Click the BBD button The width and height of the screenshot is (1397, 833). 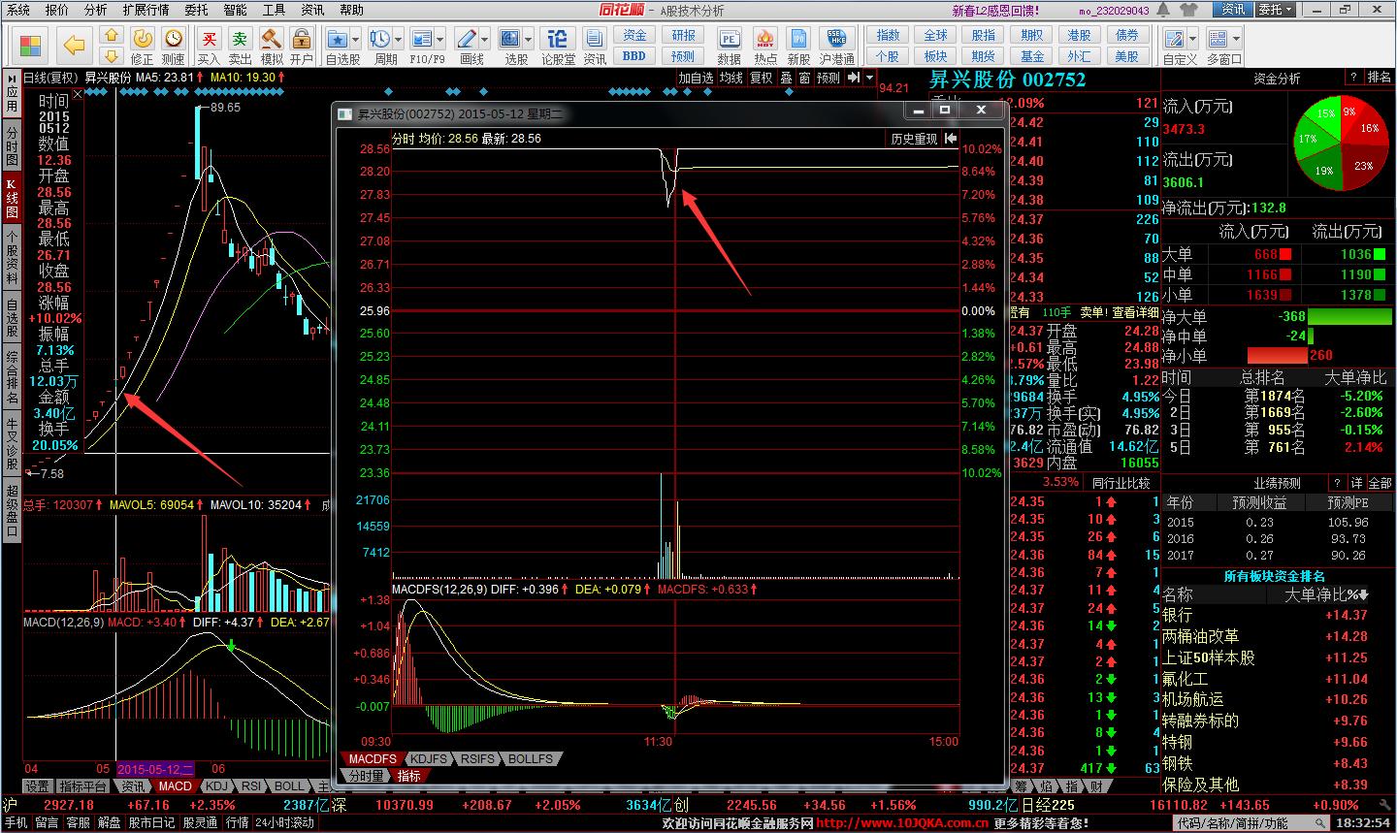coord(634,56)
